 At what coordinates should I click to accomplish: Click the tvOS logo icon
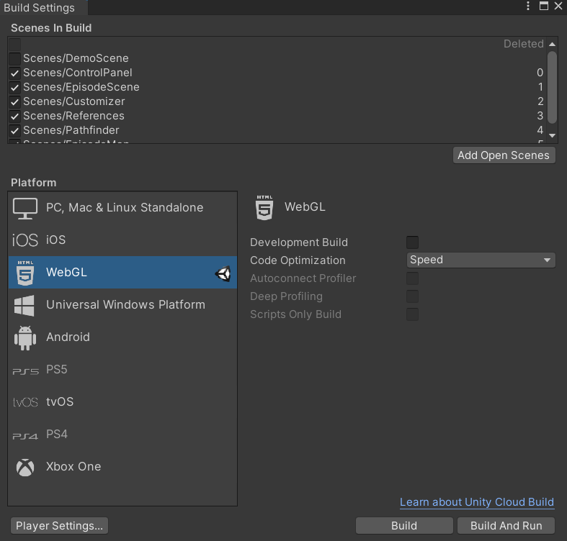click(25, 402)
